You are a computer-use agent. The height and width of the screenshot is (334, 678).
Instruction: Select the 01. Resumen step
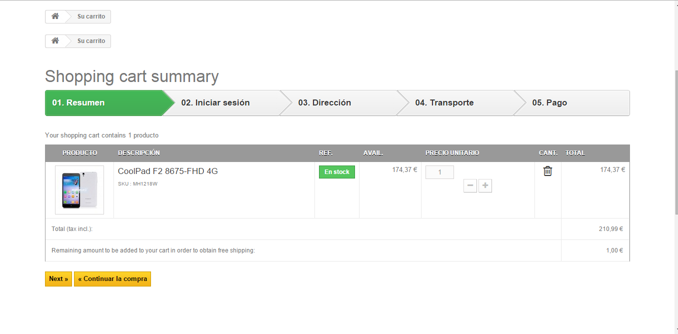pos(78,103)
